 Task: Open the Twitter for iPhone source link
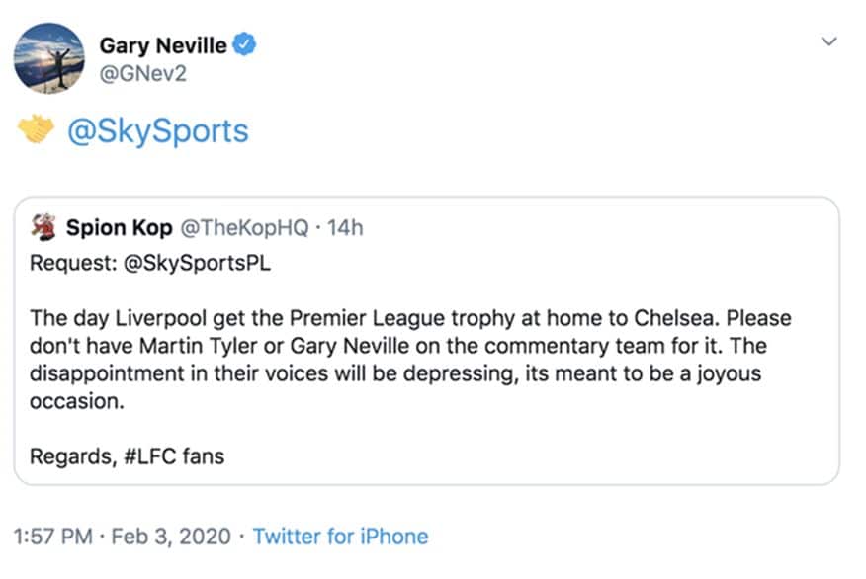tap(340, 537)
